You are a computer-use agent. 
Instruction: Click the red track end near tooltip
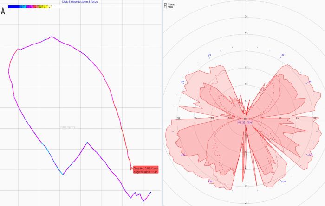tap(130, 169)
